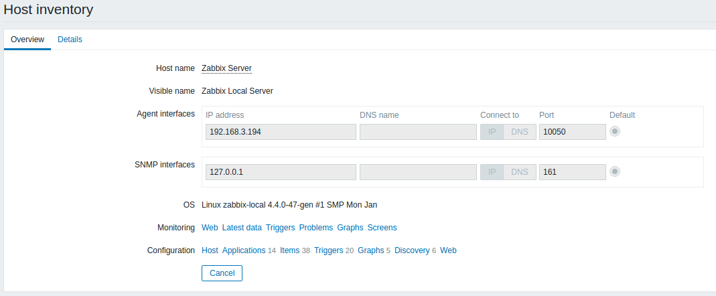Click the Agent interface IP address field
716x296 pixels.
click(281, 132)
